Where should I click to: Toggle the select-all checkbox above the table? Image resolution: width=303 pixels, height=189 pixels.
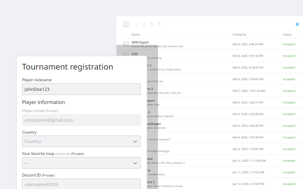click(126, 24)
